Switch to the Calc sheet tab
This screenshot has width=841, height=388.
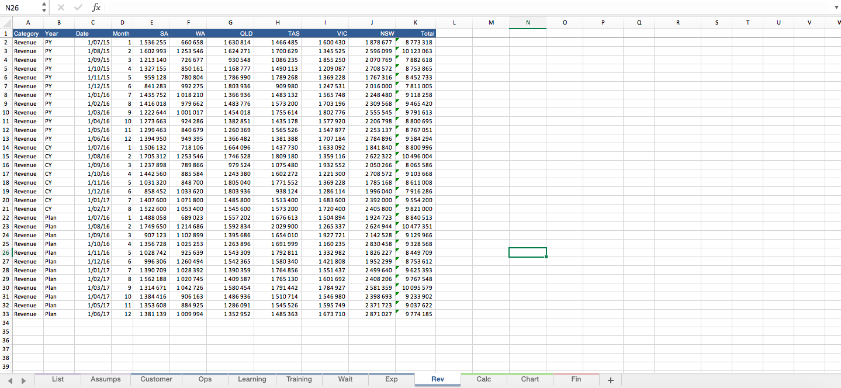tap(483, 379)
